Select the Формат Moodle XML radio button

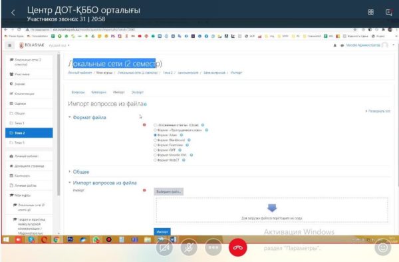155,155
